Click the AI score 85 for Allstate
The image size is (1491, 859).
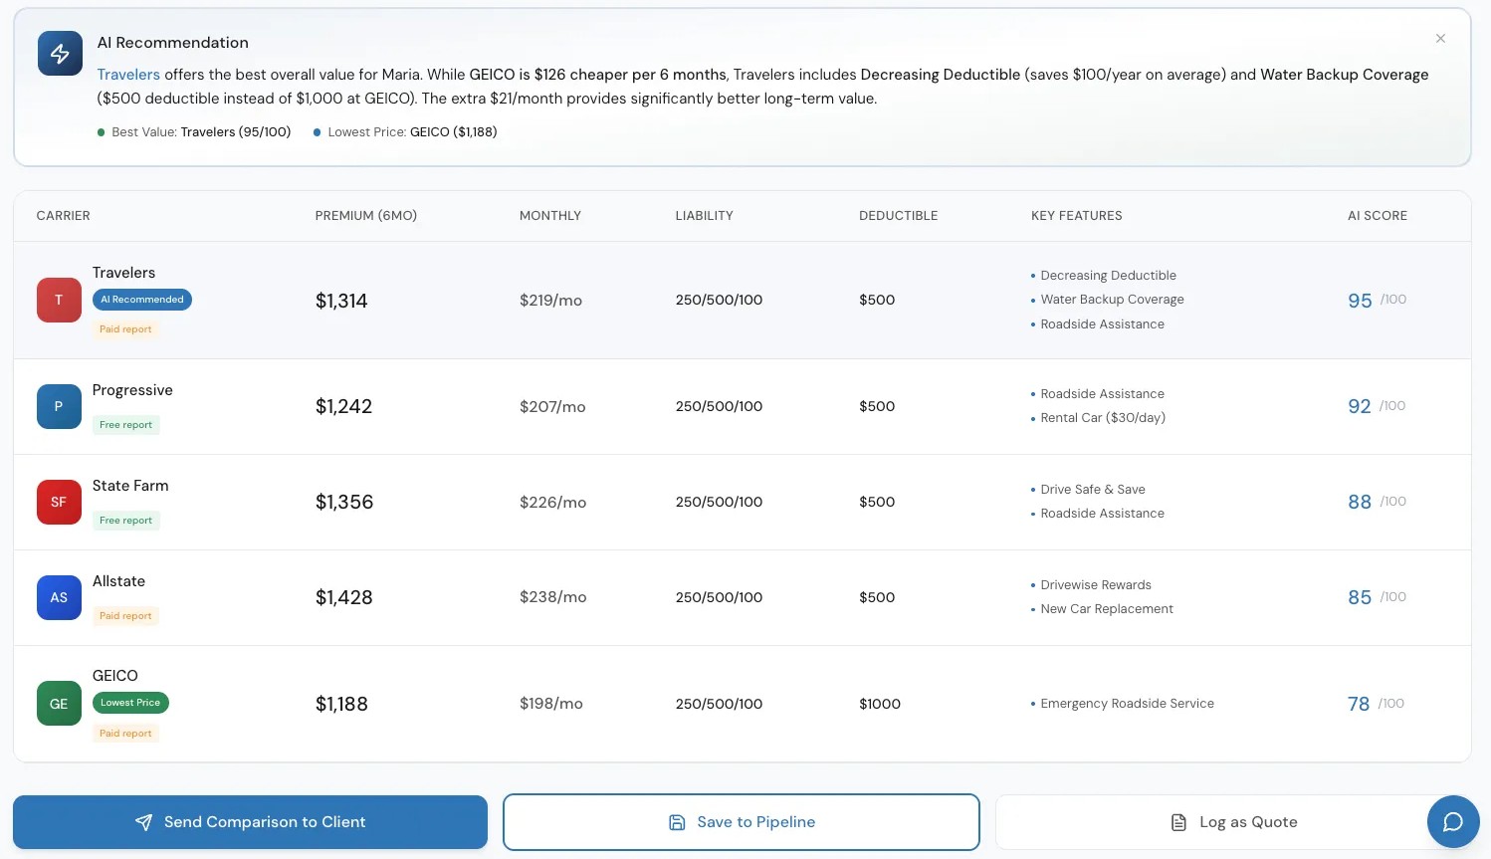pyautogui.click(x=1360, y=597)
